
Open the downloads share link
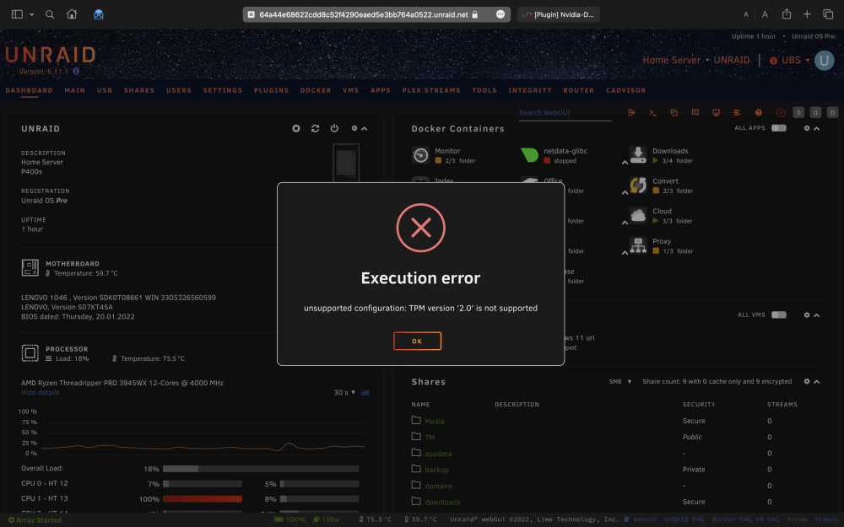tap(442, 503)
